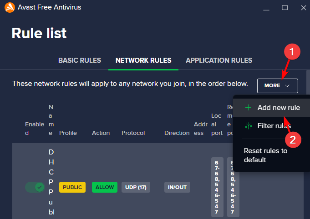This screenshot has width=310, height=219.
Task: Choose Add new rule from menu
Action: [278, 108]
